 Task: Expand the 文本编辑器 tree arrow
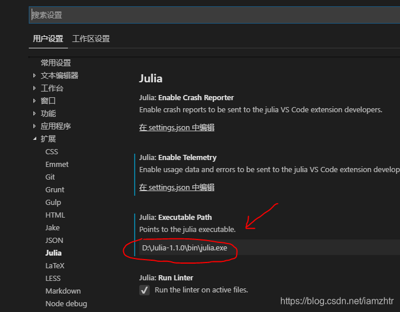[35, 75]
